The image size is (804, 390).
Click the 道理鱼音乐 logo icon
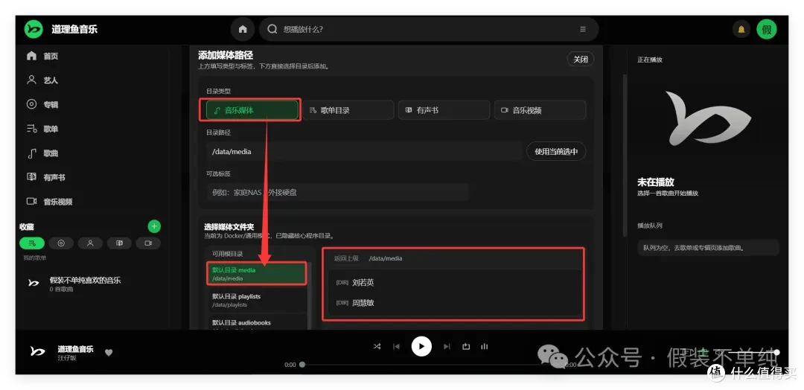coord(33,29)
